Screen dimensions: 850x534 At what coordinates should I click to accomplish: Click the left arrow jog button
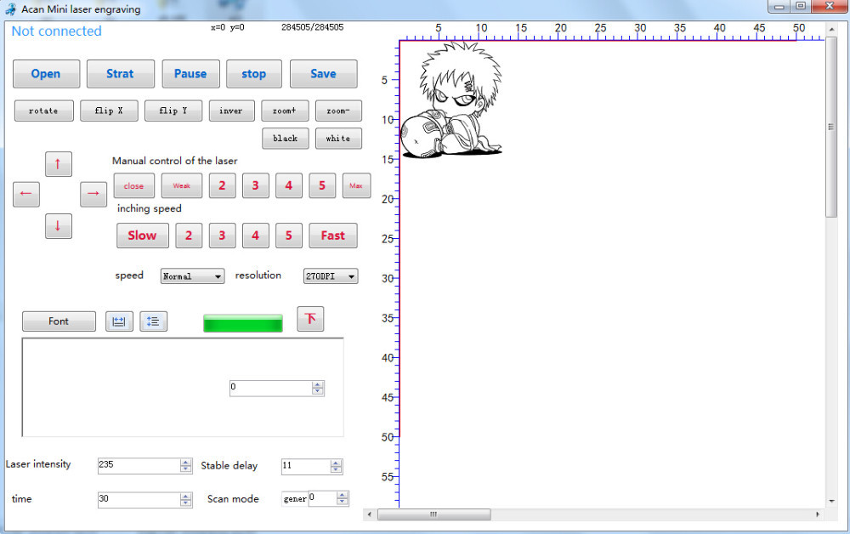[x=26, y=194]
